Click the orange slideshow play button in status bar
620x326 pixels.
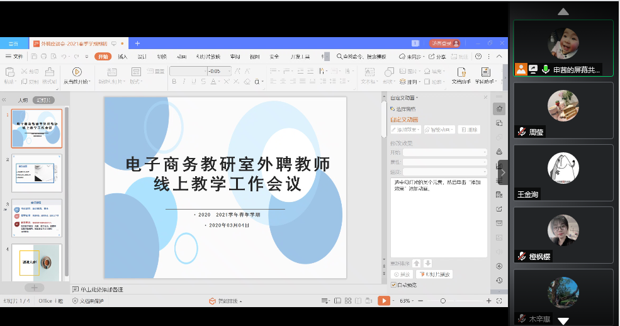383,301
